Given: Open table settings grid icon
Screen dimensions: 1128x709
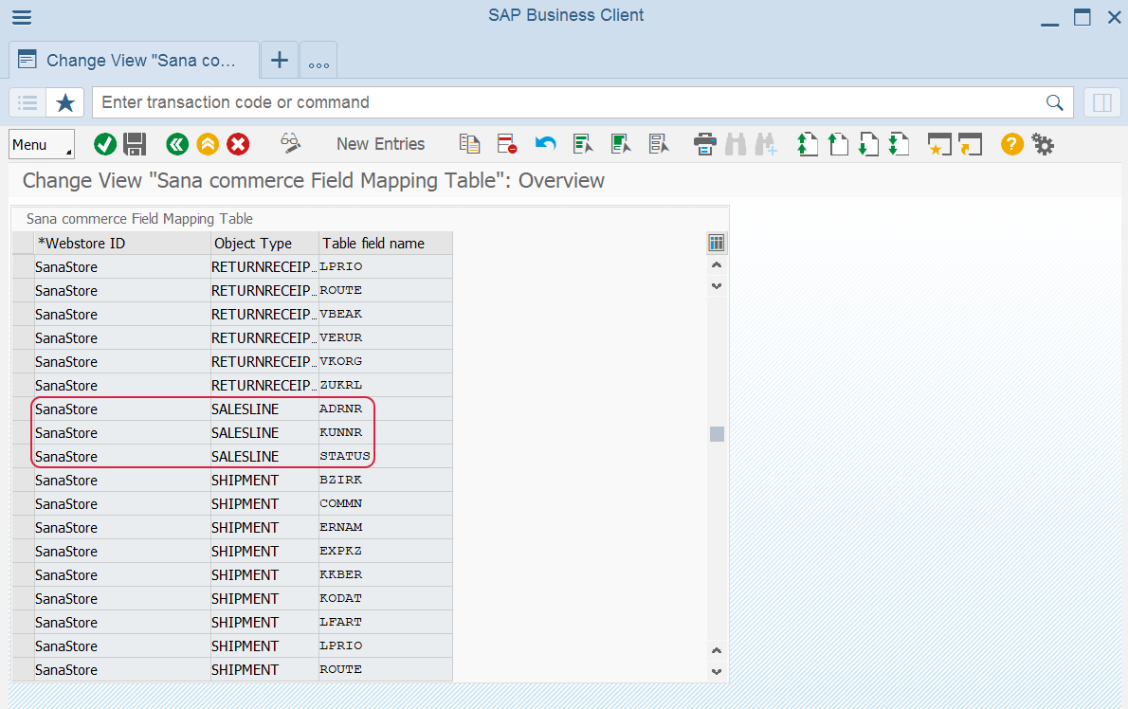Looking at the screenshot, I should (717, 243).
